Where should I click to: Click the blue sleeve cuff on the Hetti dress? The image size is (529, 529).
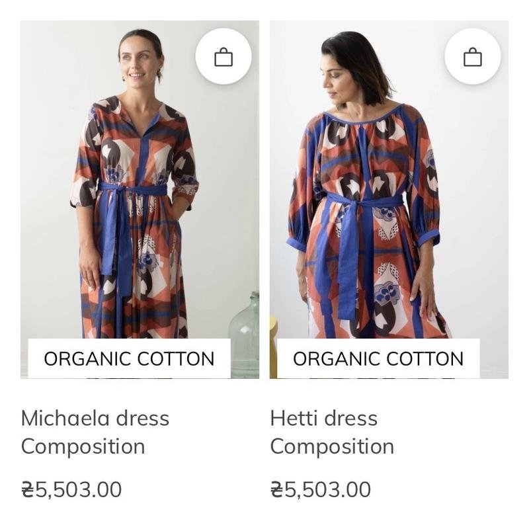point(428,236)
